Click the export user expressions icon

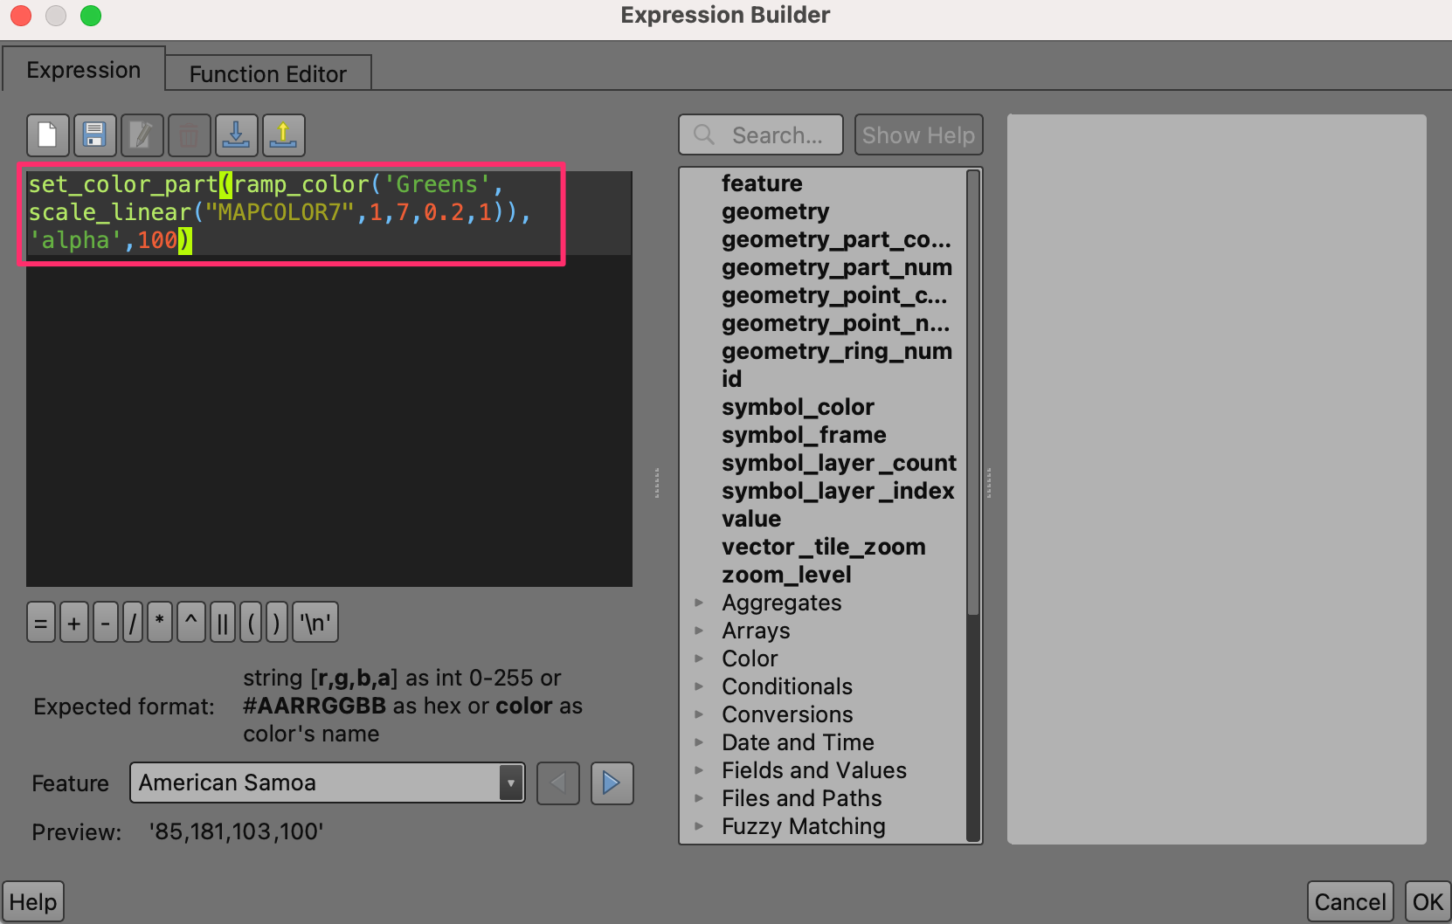pos(283,135)
